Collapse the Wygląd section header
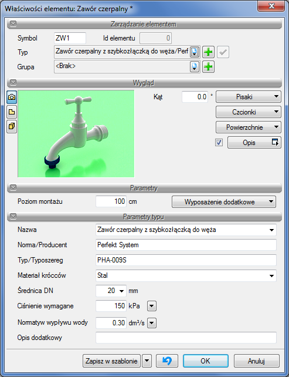Viewport: 289px width, 377px height. pos(13,82)
